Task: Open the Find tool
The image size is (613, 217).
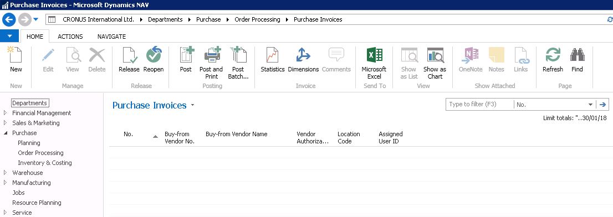Action: [x=577, y=60]
